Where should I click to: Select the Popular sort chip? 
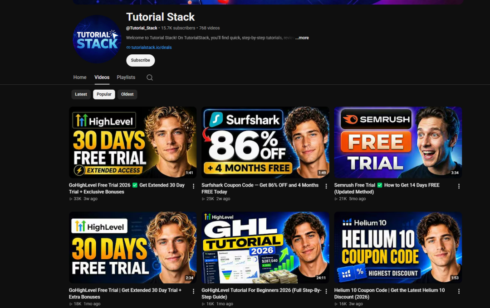click(x=104, y=94)
